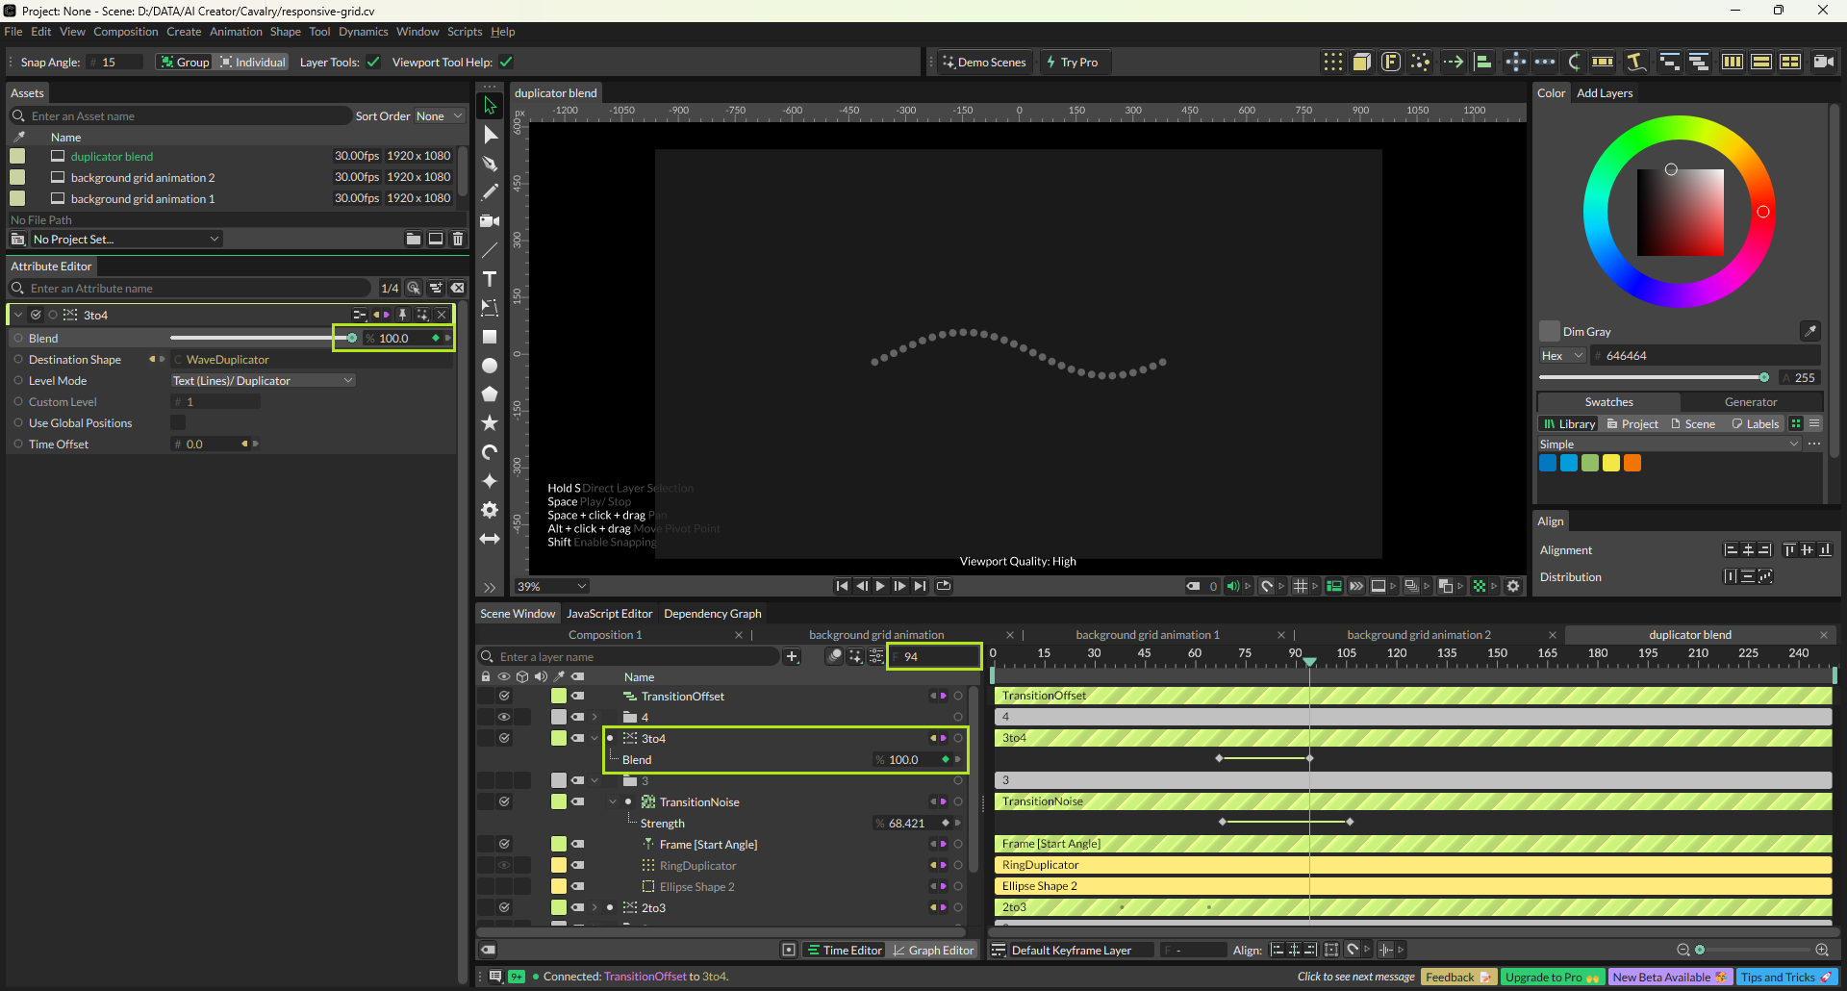Pick the Ellipse shape tool
This screenshot has height=991, width=1847.
[490, 366]
